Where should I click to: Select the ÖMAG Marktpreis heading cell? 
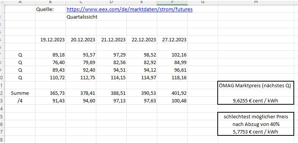(x=256, y=85)
